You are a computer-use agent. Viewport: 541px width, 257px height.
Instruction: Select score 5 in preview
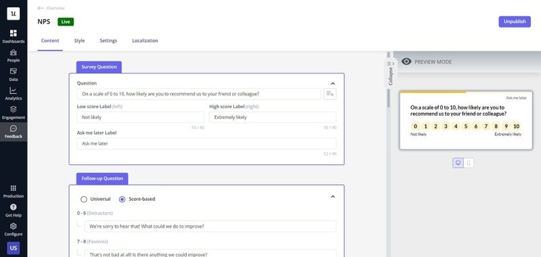466,126
